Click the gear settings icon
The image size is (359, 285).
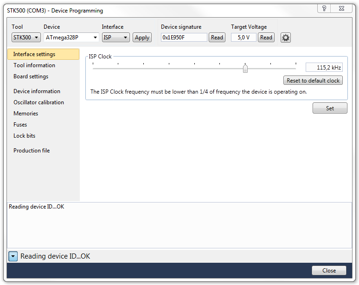coord(286,38)
